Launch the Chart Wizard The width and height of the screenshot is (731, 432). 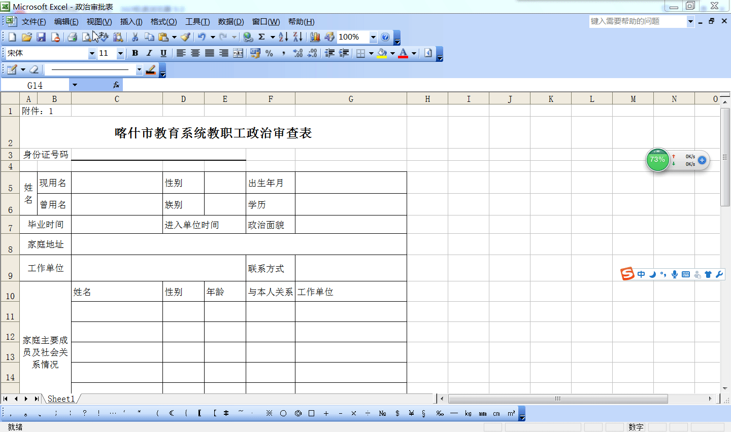tap(314, 37)
